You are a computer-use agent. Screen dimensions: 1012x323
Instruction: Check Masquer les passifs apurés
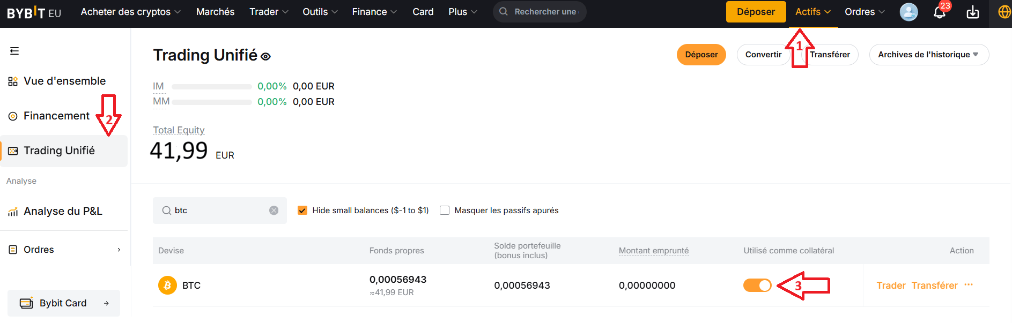click(445, 211)
